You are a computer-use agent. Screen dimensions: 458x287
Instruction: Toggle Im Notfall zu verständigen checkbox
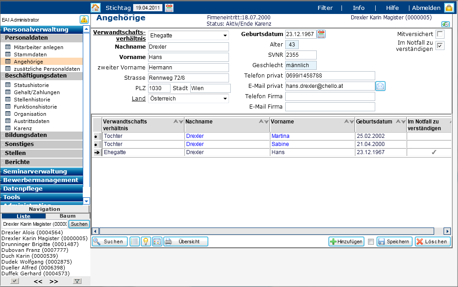(x=440, y=46)
